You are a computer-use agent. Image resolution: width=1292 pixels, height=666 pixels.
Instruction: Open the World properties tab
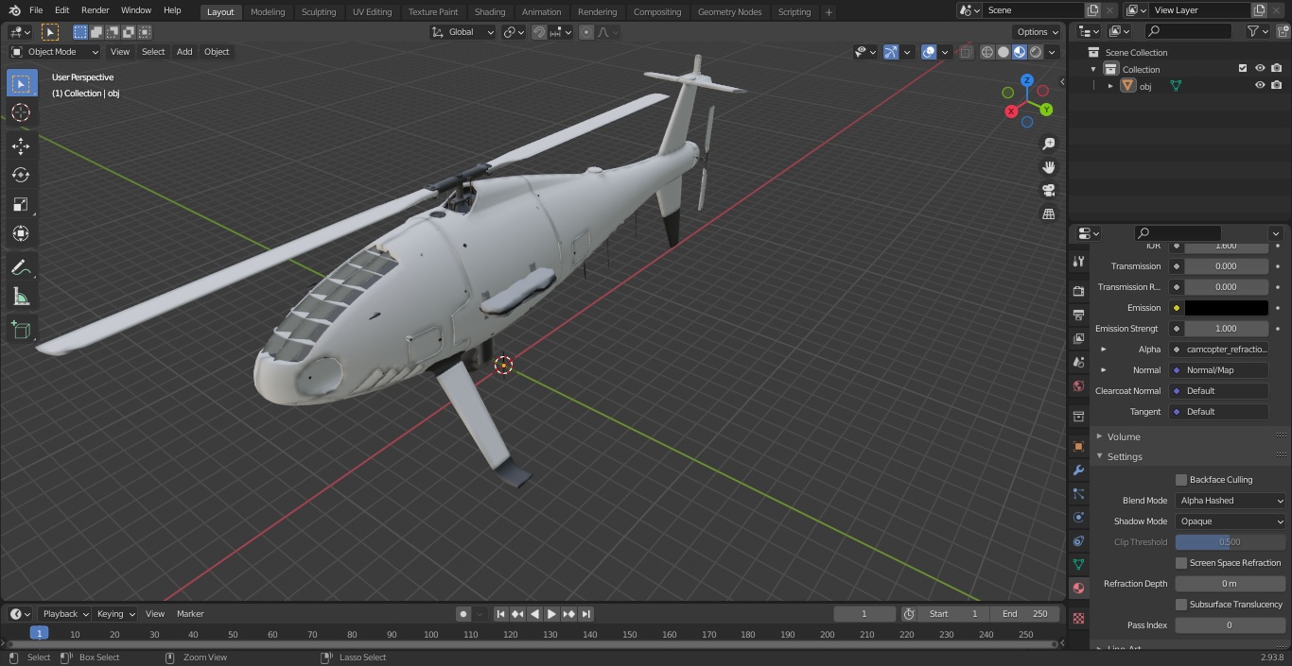1078,386
